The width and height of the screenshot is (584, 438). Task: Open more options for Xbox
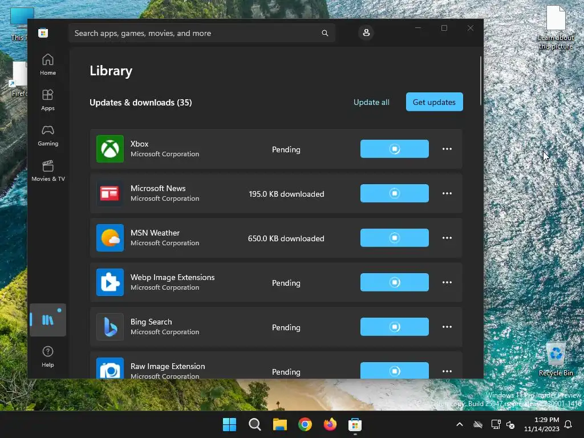tap(447, 149)
